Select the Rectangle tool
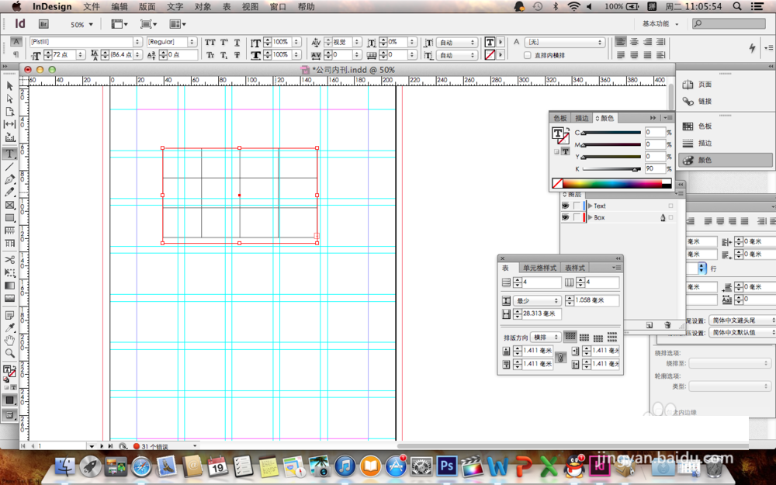 pyautogui.click(x=9, y=218)
